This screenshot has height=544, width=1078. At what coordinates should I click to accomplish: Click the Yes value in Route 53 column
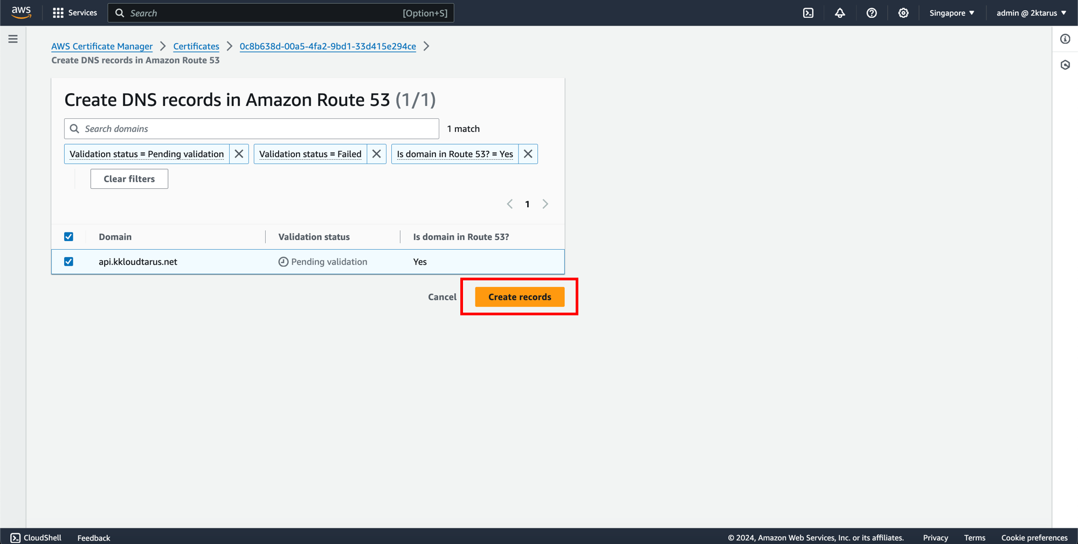tap(420, 262)
